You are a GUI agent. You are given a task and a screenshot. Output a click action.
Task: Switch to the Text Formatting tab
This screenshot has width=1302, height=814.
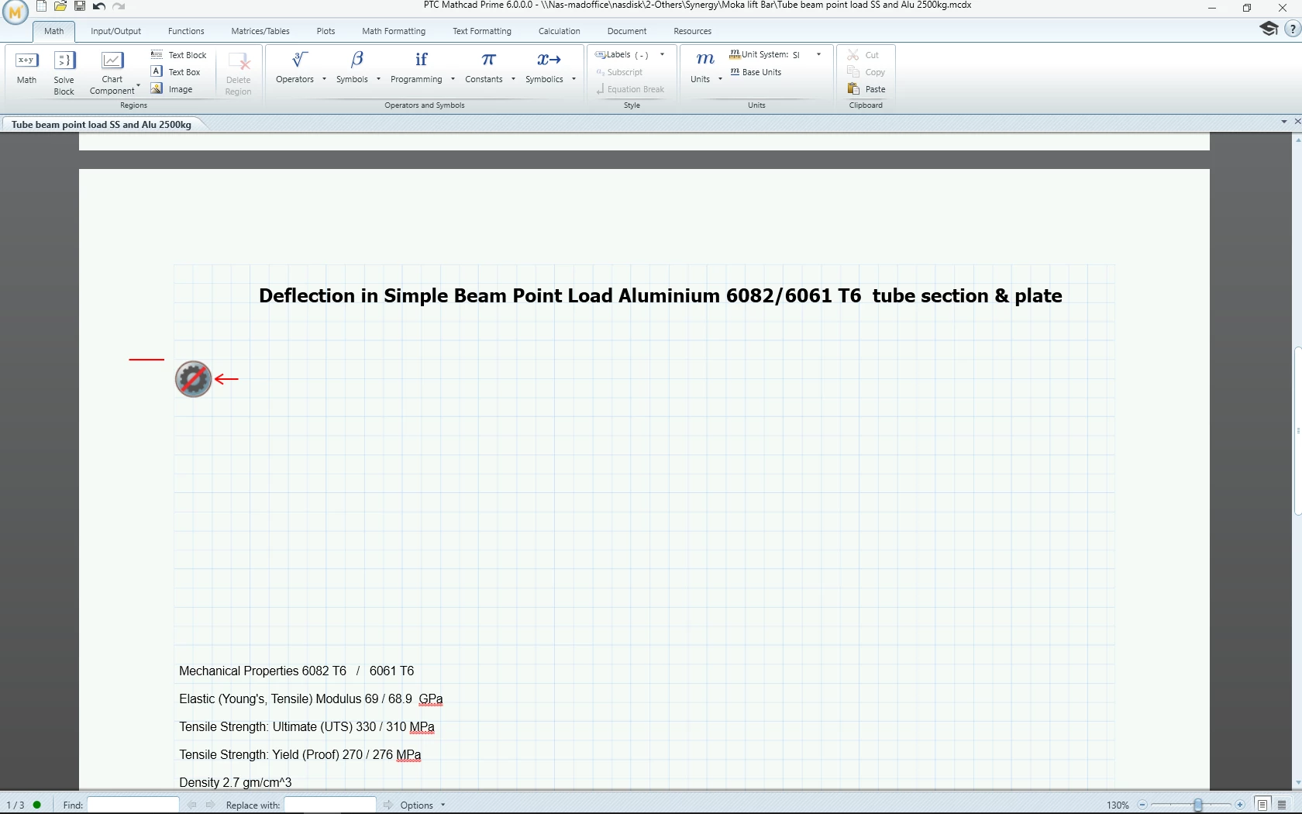(x=482, y=31)
